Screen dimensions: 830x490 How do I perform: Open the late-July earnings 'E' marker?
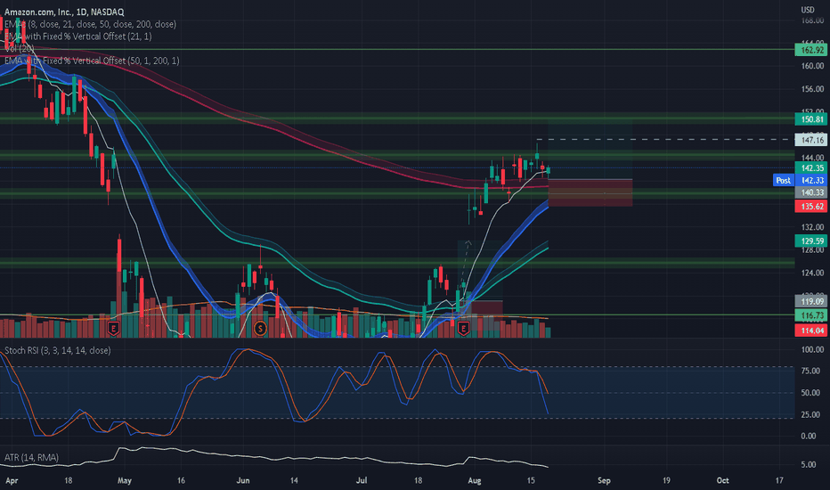pyautogui.click(x=464, y=329)
